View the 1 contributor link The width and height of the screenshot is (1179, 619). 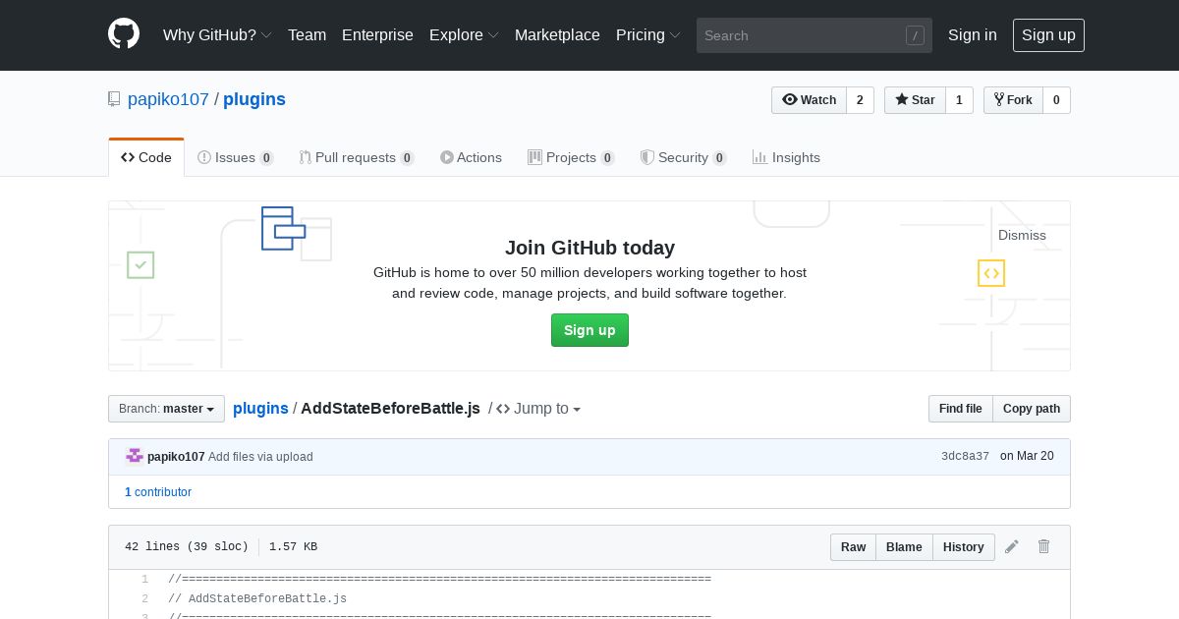pos(158,492)
